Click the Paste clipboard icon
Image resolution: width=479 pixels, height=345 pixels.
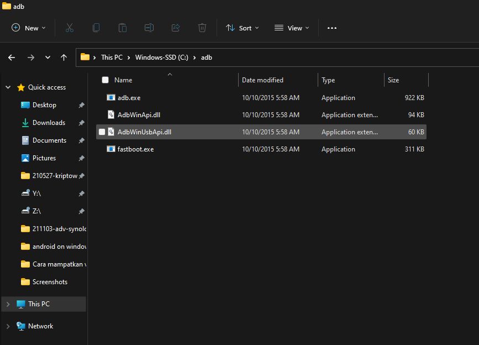coord(123,28)
